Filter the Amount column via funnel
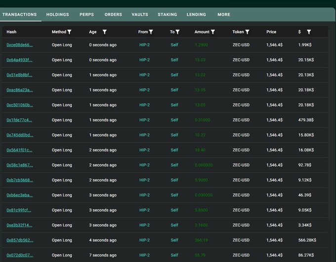Image resolution: width=336 pixels, height=262 pixels. pyautogui.click(x=213, y=32)
